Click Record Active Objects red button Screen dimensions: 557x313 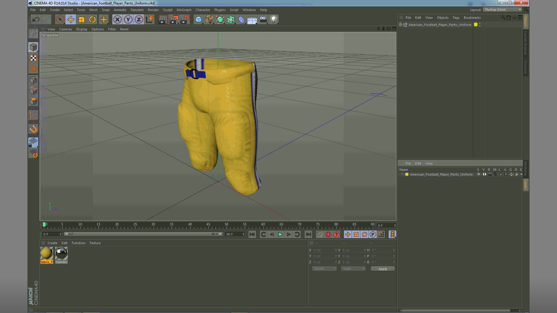point(320,234)
